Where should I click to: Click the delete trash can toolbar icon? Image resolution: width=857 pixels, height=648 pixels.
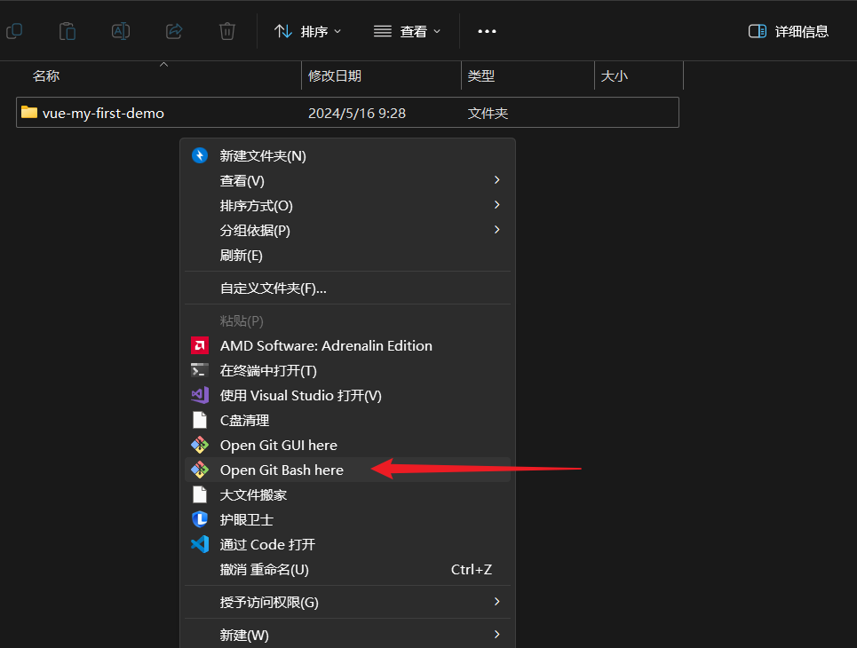[x=227, y=31]
